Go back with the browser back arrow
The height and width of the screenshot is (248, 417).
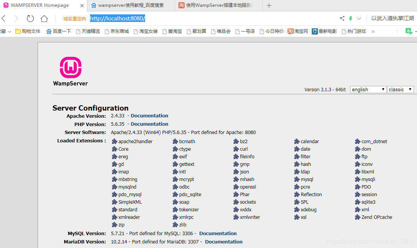(3, 18)
